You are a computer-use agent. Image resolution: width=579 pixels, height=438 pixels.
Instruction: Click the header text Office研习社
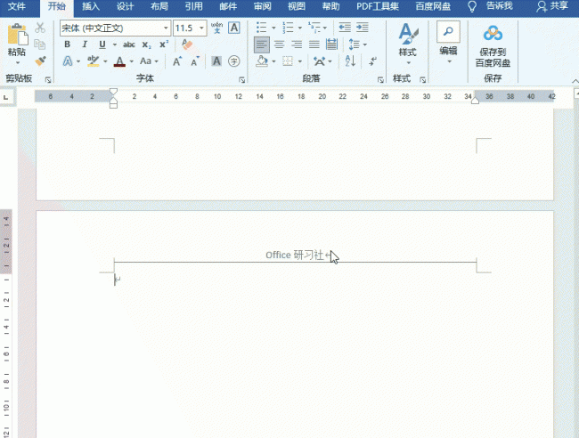click(294, 255)
